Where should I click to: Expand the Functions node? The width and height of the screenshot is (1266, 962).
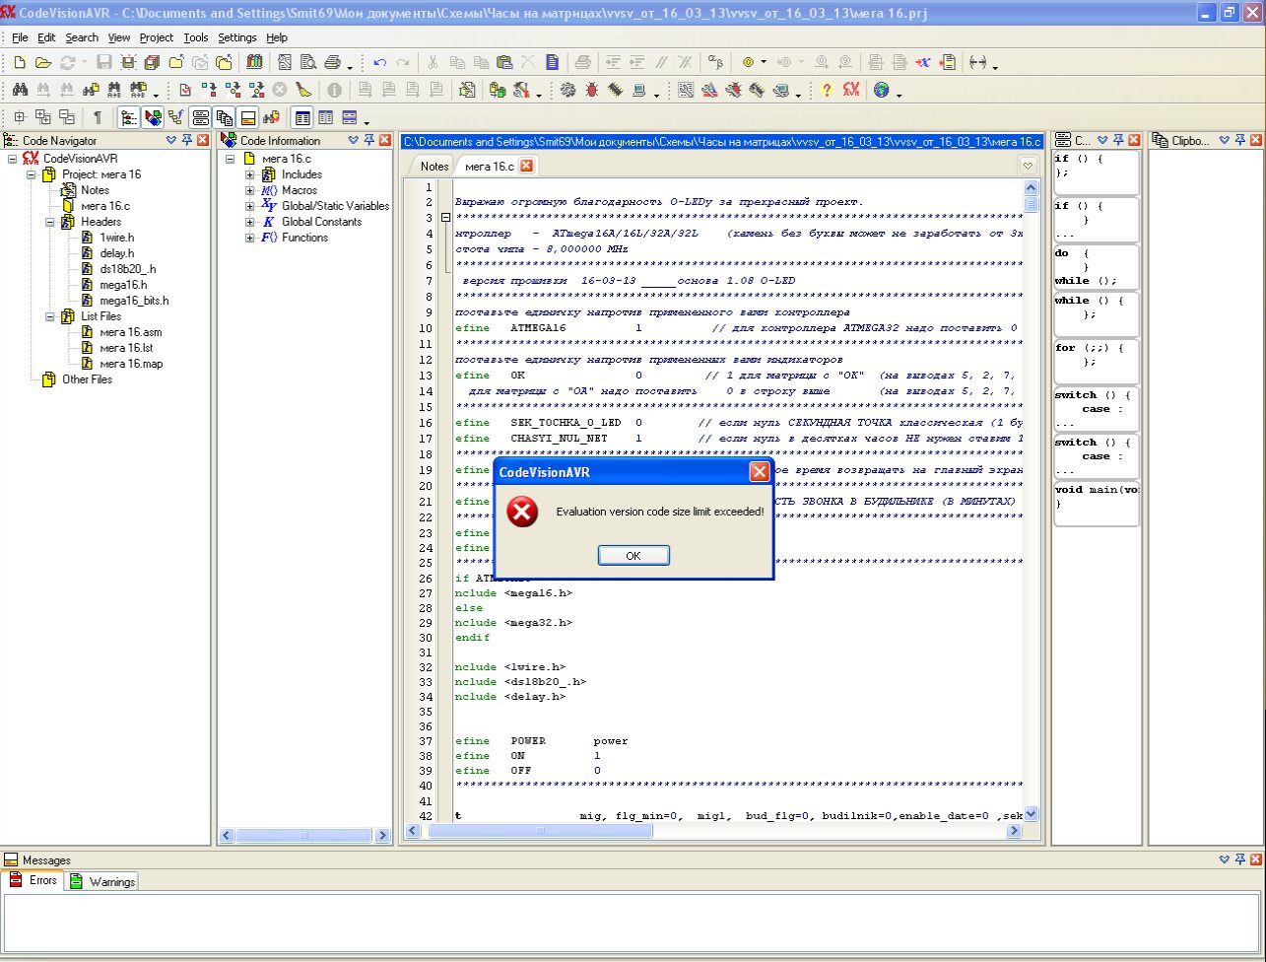[x=250, y=238]
